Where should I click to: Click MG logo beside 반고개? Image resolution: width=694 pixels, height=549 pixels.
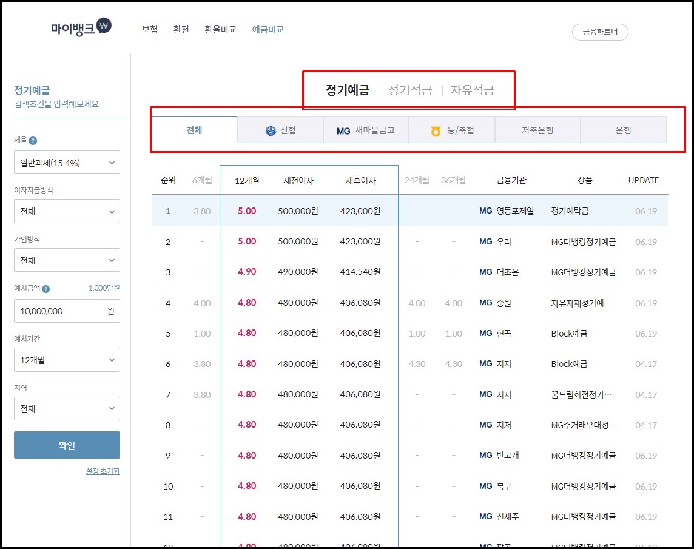pos(485,455)
